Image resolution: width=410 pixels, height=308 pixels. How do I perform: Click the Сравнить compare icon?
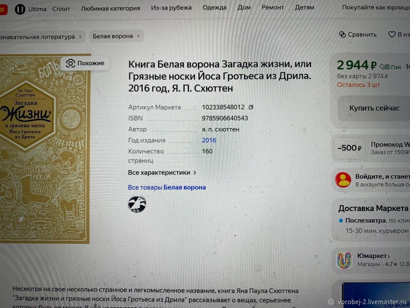(342, 34)
